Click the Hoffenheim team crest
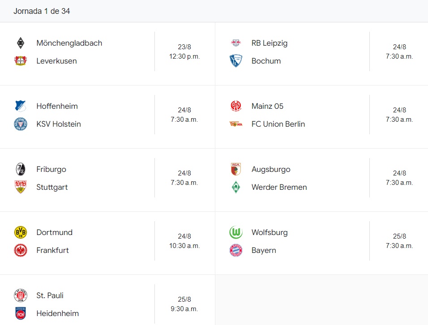The width and height of the screenshot is (428, 325). pyautogui.click(x=21, y=106)
